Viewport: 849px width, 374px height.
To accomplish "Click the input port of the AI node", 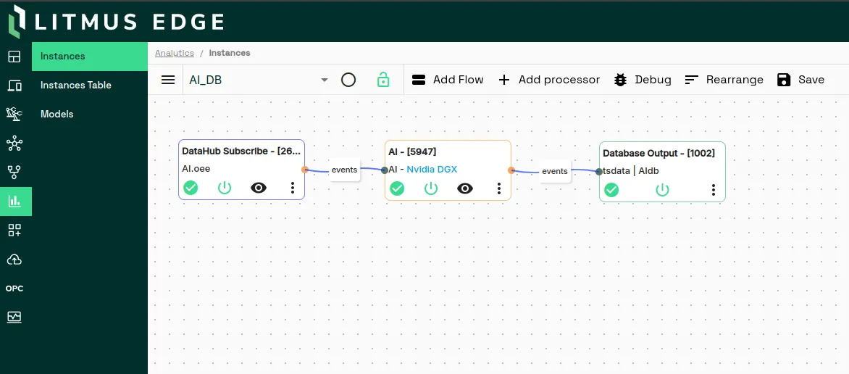I will [x=385, y=170].
